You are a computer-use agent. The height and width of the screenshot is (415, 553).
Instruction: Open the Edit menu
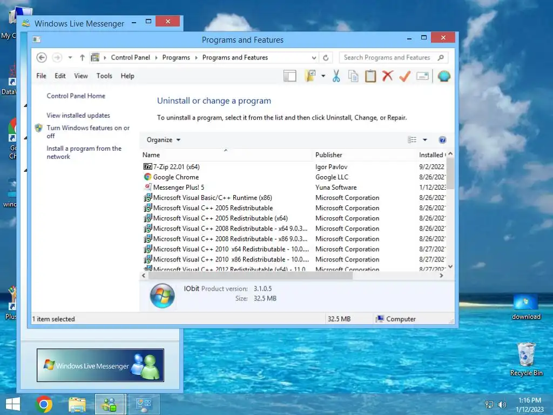[60, 76]
